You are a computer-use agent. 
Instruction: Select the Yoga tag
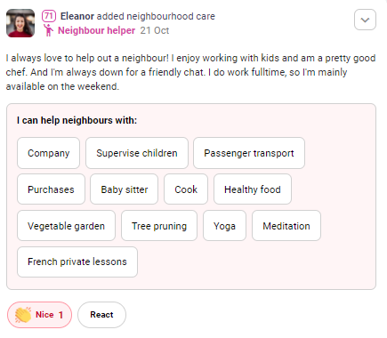coord(224,226)
